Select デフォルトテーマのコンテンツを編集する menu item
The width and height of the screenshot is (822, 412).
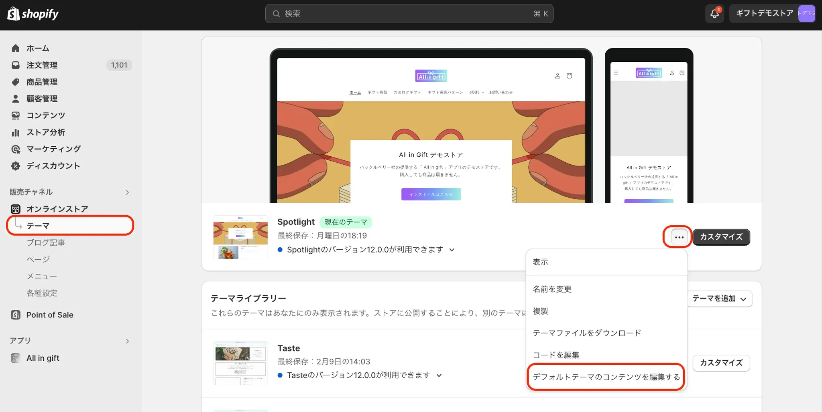tap(606, 377)
